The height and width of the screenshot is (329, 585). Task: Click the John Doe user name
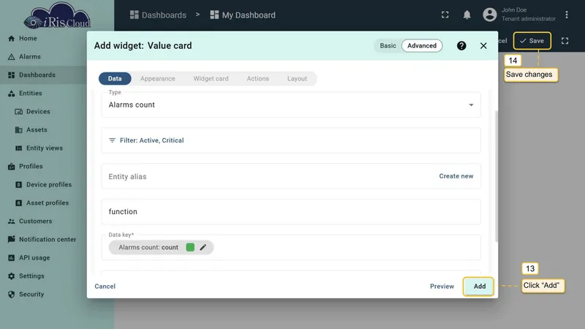pos(514,10)
